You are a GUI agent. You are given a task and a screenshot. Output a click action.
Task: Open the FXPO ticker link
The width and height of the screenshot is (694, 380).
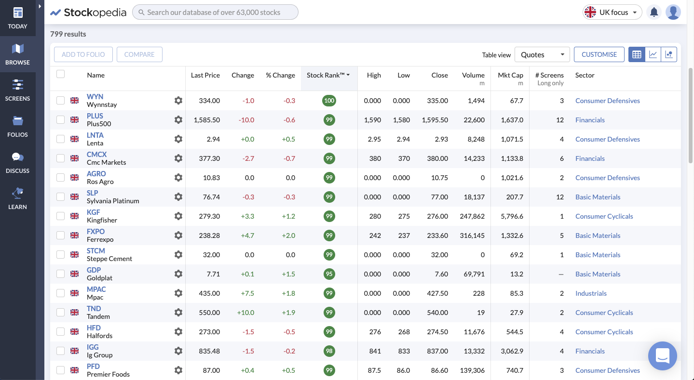[95, 232]
